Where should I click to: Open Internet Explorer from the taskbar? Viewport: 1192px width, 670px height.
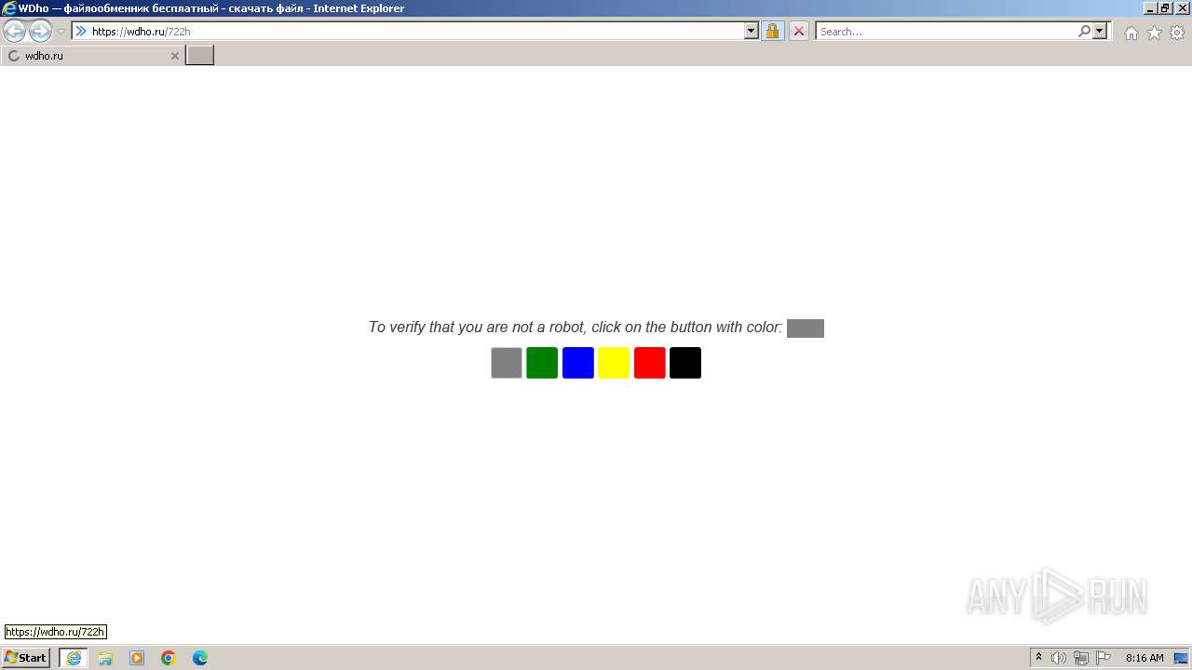(74, 658)
